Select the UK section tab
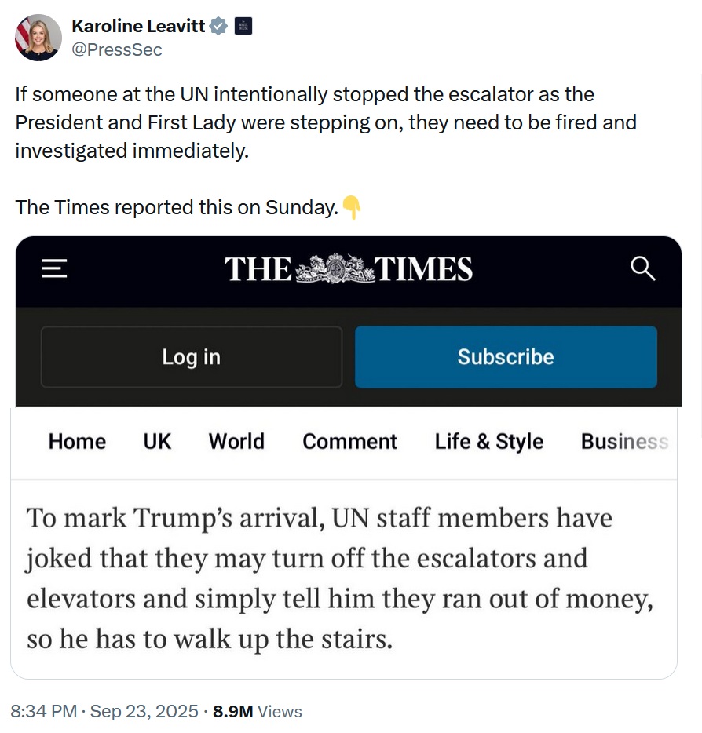The height and width of the screenshot is (733, 702). tap(156, 442)
